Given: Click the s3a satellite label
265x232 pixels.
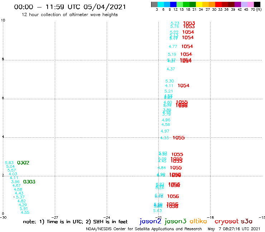Looking at the screenshot, I should tap(247, 221).
